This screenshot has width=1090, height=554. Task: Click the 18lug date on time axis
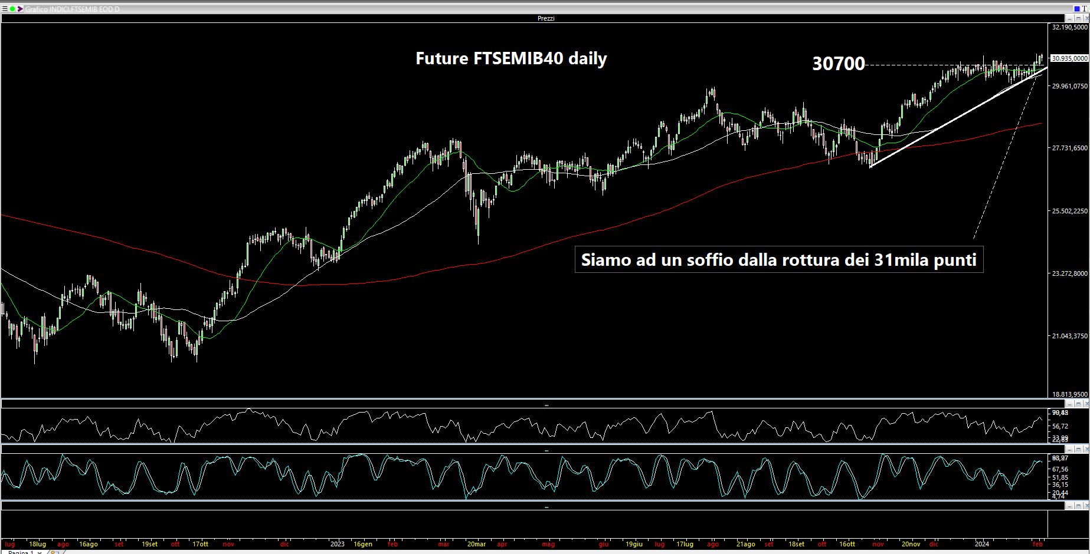pyautogui.click(x=37, y=544)
